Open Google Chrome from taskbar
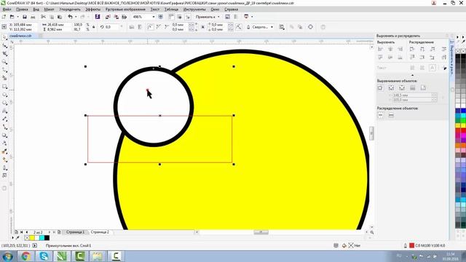The width and height of the screenshot is (466, 262). click(x=25, y=256)
